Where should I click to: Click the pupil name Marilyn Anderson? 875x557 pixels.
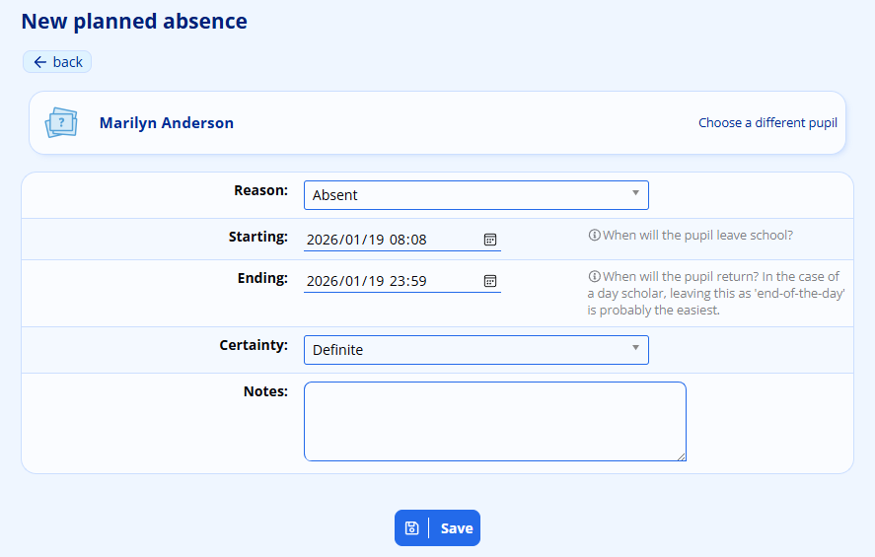coord(167,123)
